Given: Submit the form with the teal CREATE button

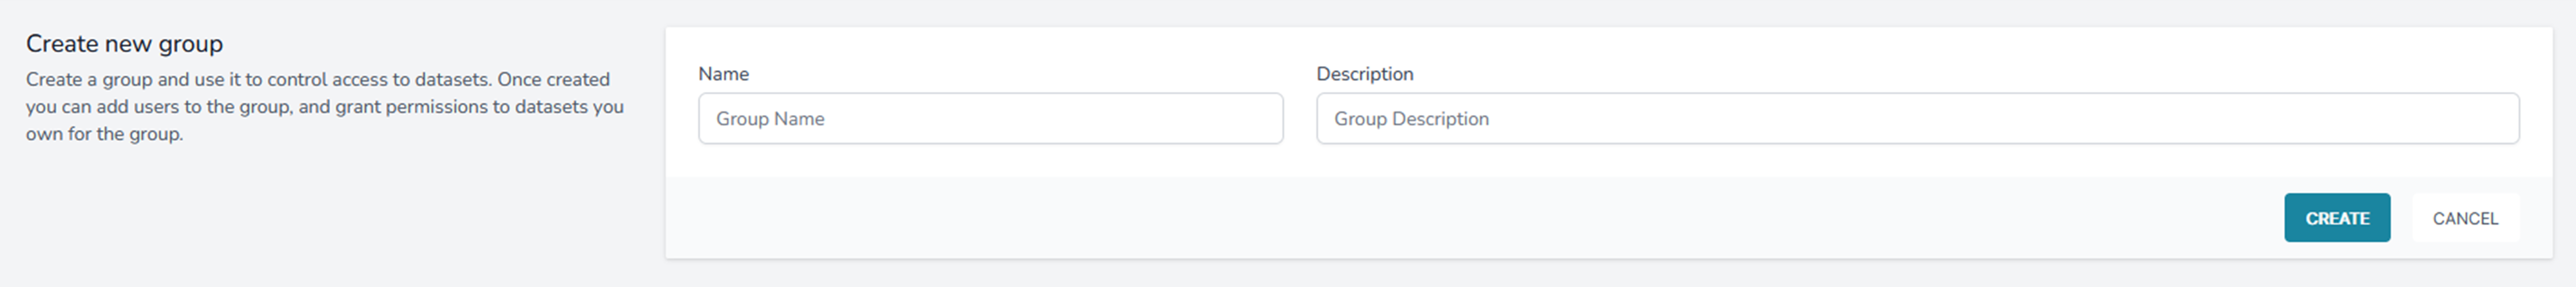Looking at the screenshot, I should 2336,218.
